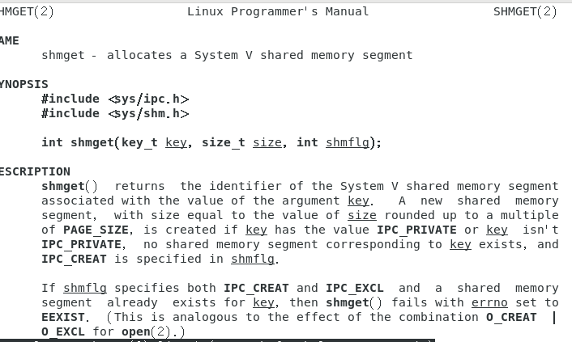Click the dark status bar at the bottom
The image size is (572, 342).
pyautogui.click(x=217, y=340)
